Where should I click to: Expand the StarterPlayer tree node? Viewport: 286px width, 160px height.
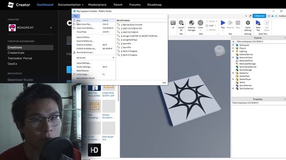pos(233,79)
